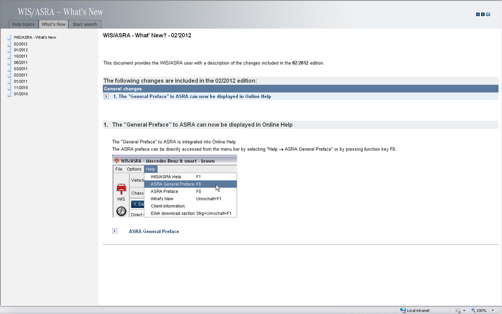
Task: Follow the '1. The General Preface to ASRA' link
Action: pyautogui.click(x=192, y=96)
